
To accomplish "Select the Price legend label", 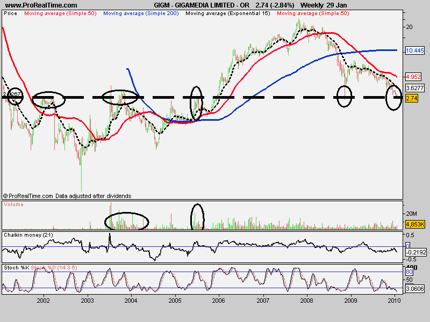I will click(x=10, y=13).
